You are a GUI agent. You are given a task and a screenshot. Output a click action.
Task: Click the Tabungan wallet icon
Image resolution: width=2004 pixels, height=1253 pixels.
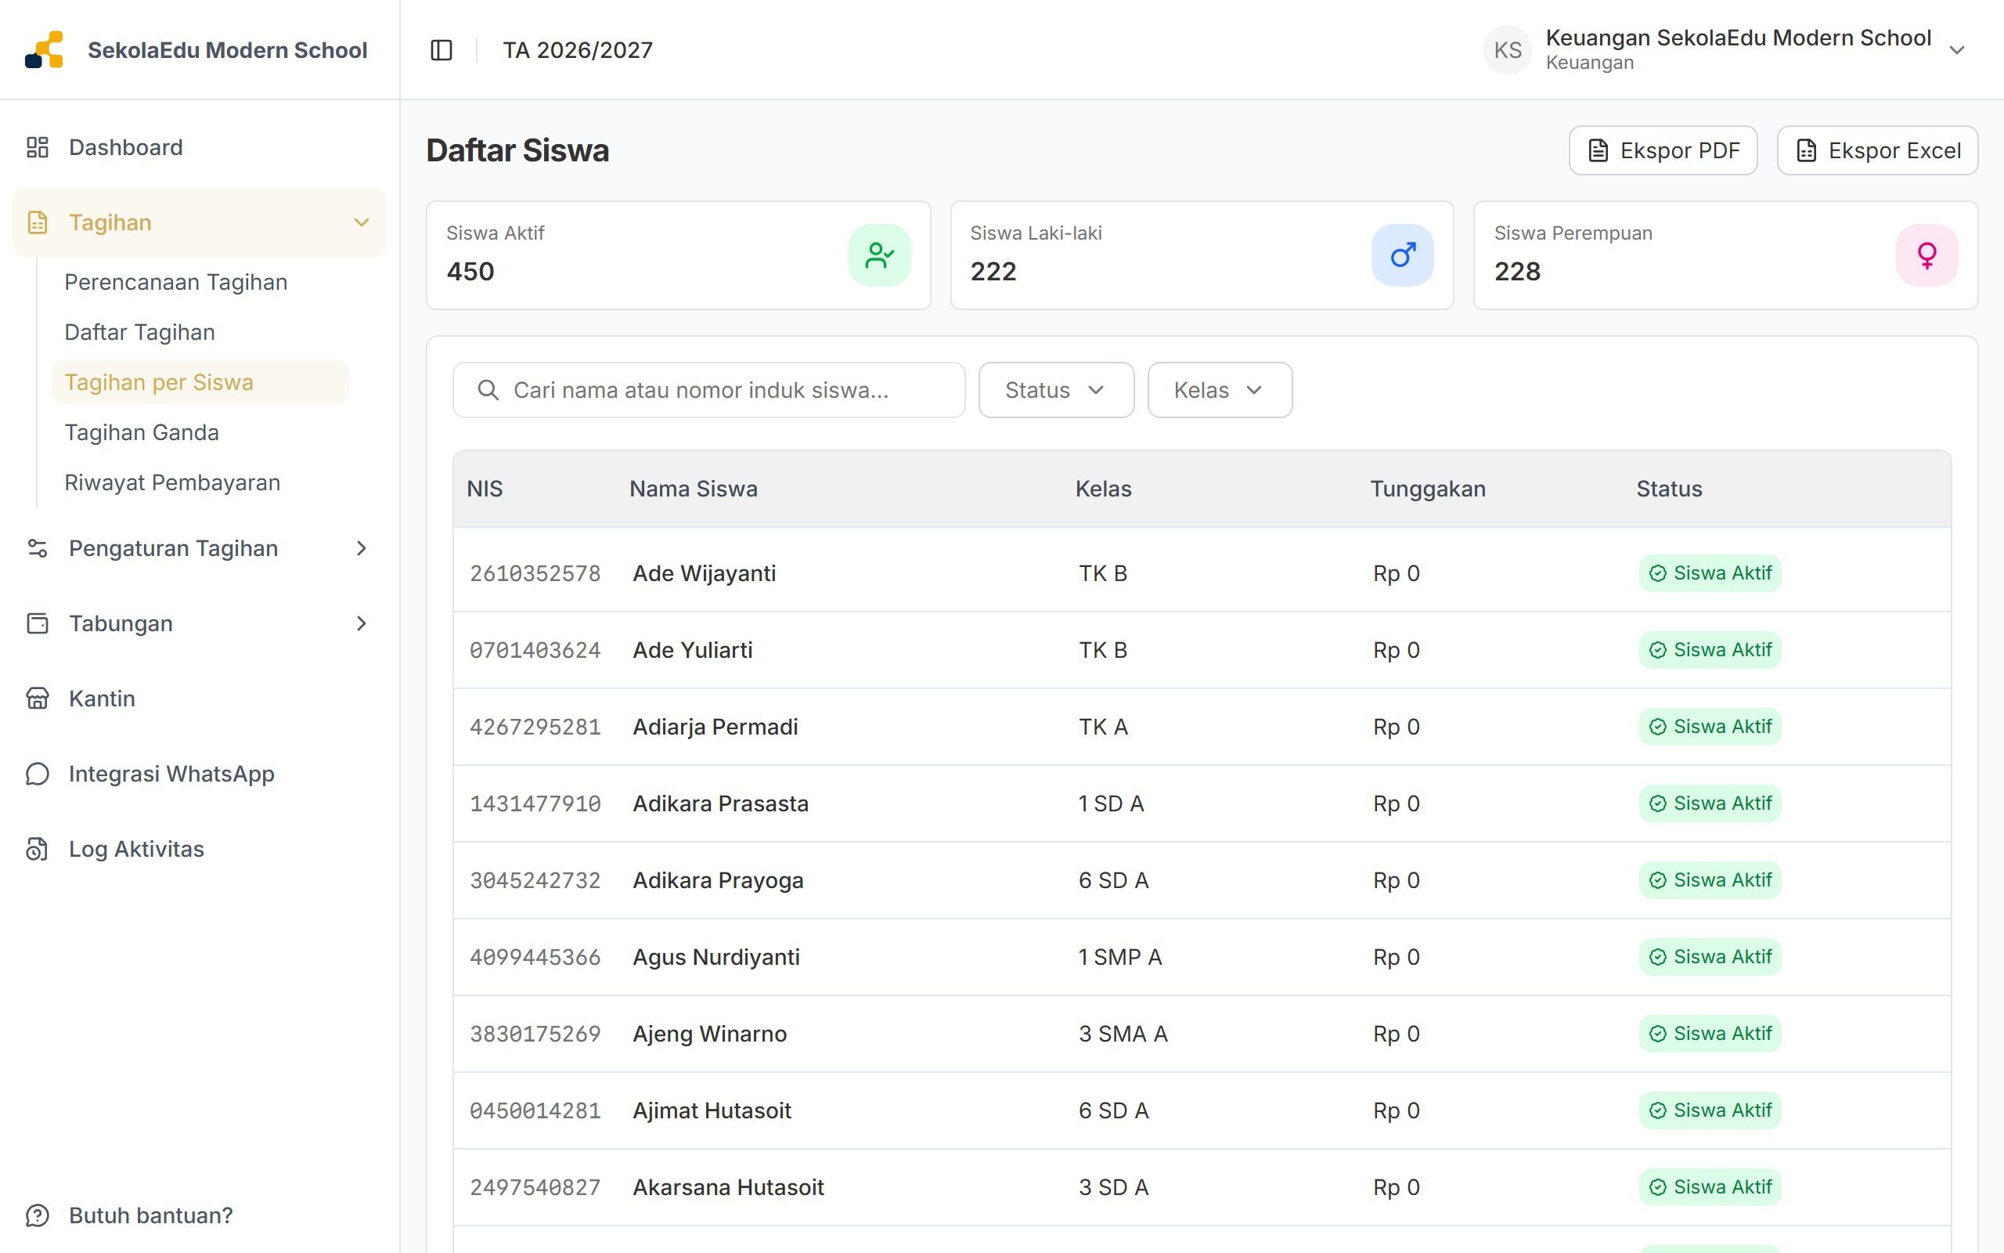coord(38,623)
